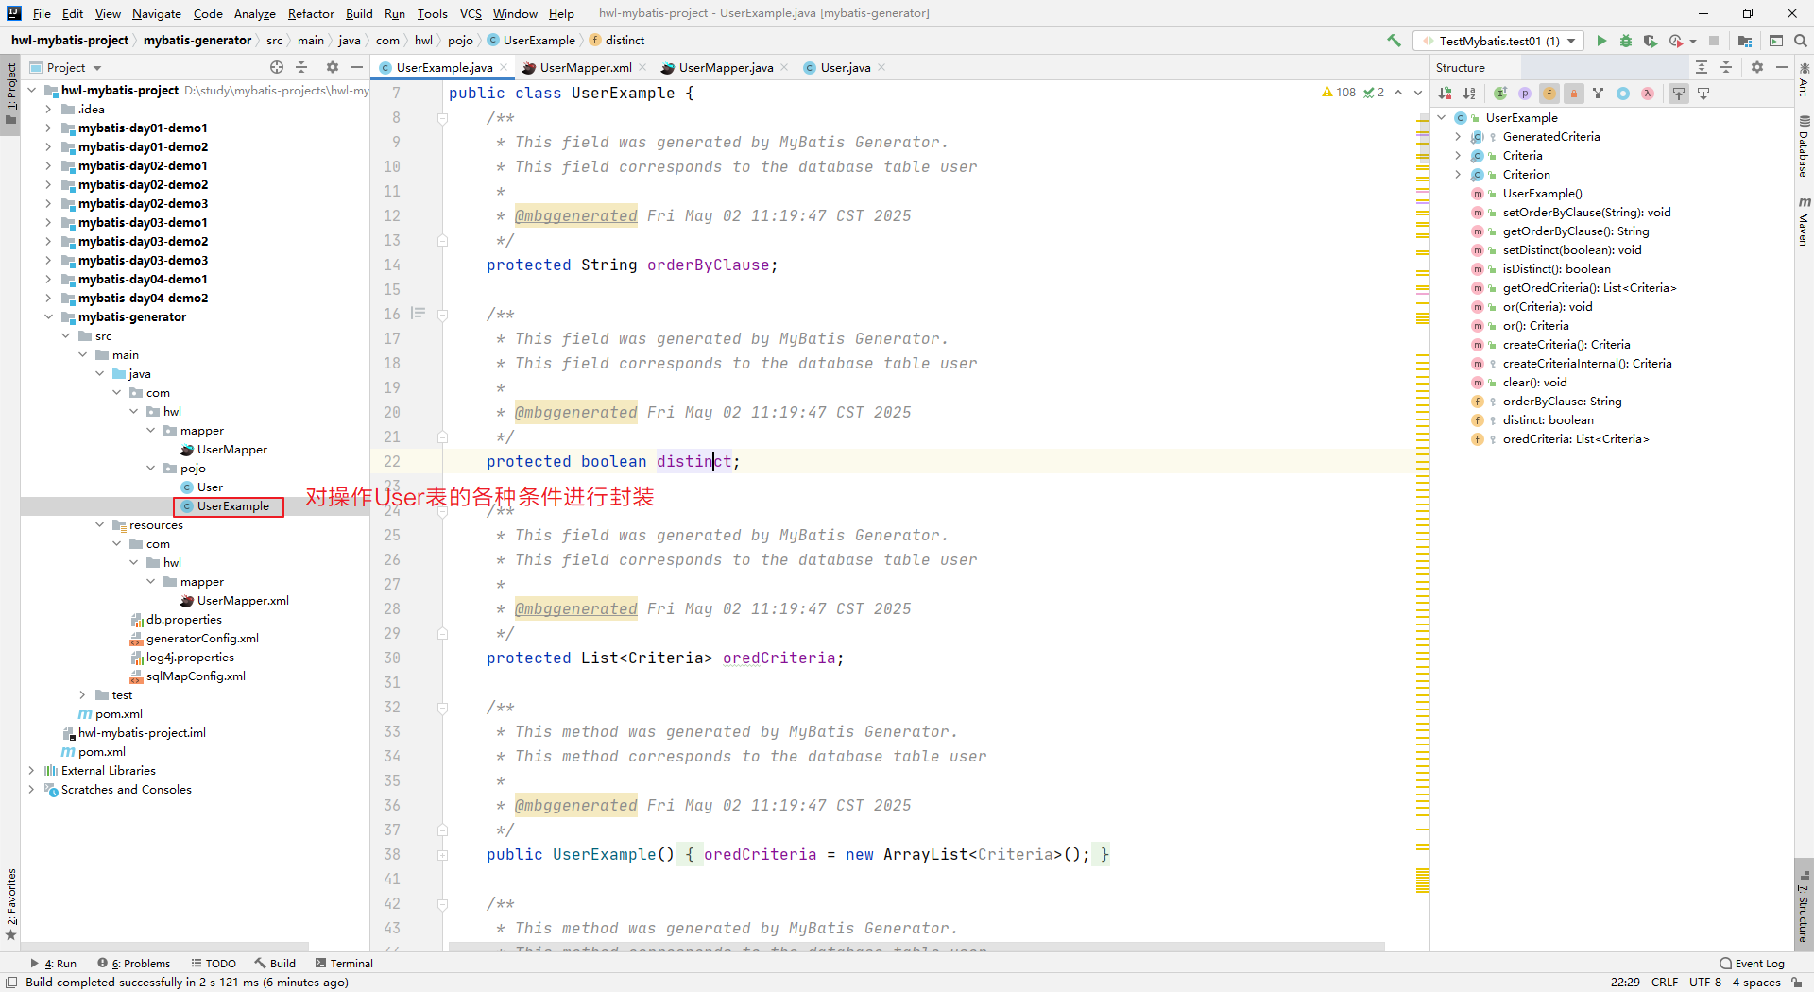The width and height of the screenshot is (1814, 992).
Task: Toggle Autoscroll from Source in Structure
Action: [1703, 94]
